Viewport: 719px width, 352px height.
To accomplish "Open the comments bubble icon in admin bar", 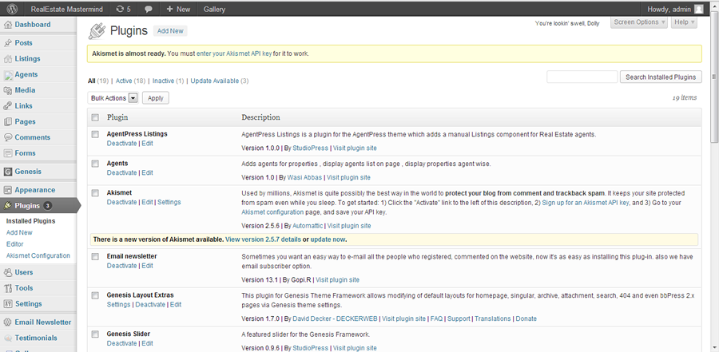I will tap(148, 9).
